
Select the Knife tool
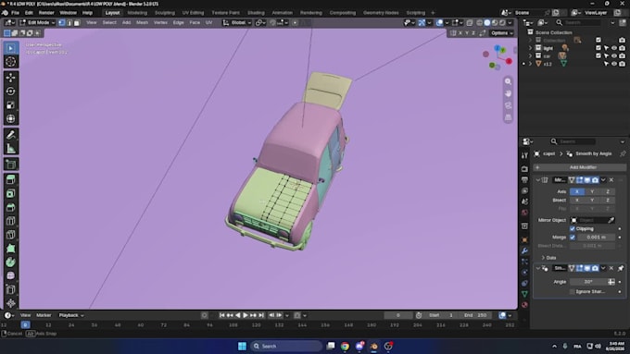11,235
